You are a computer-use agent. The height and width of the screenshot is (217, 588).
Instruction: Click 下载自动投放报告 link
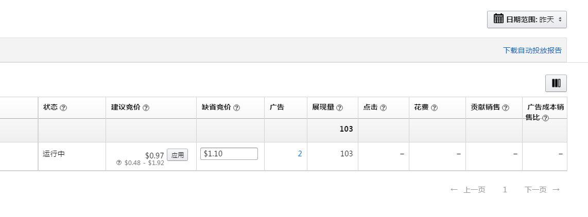(x=532, y=50)
